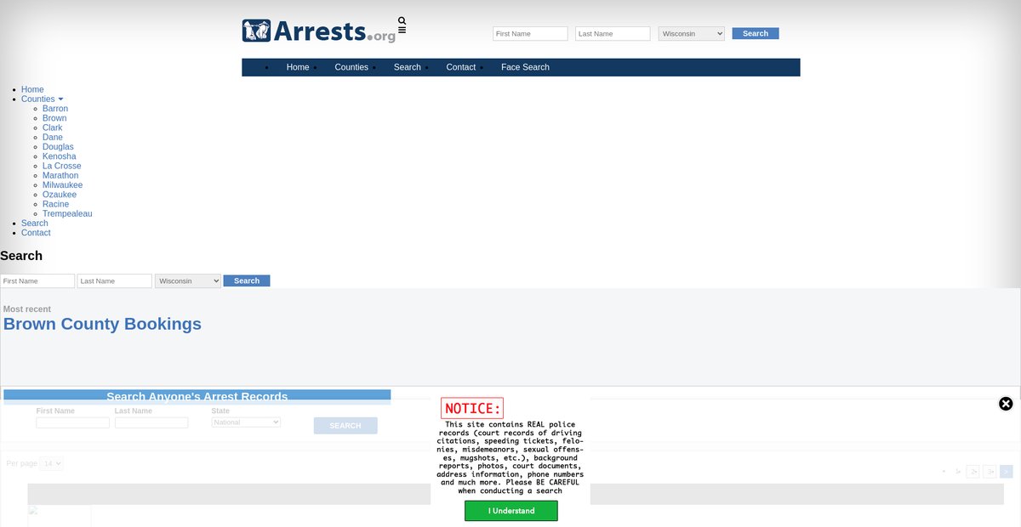This screenshot has width=1021, height=527.
Task: Open Face Search in the navigation bar
Action: click(x=525, y=67)
